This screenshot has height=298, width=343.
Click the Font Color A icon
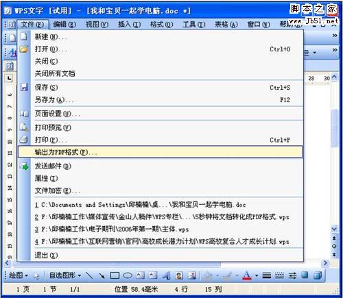click(246, 275)
